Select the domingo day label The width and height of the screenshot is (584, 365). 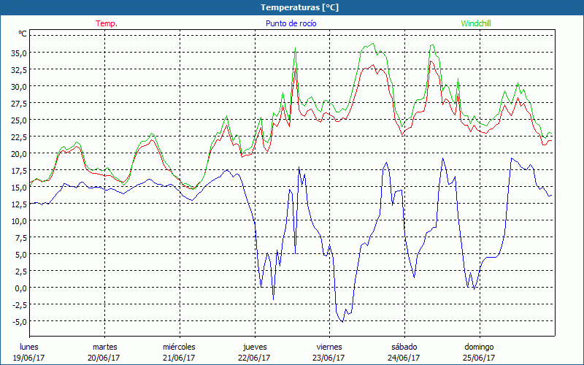(x=479, y=347)
